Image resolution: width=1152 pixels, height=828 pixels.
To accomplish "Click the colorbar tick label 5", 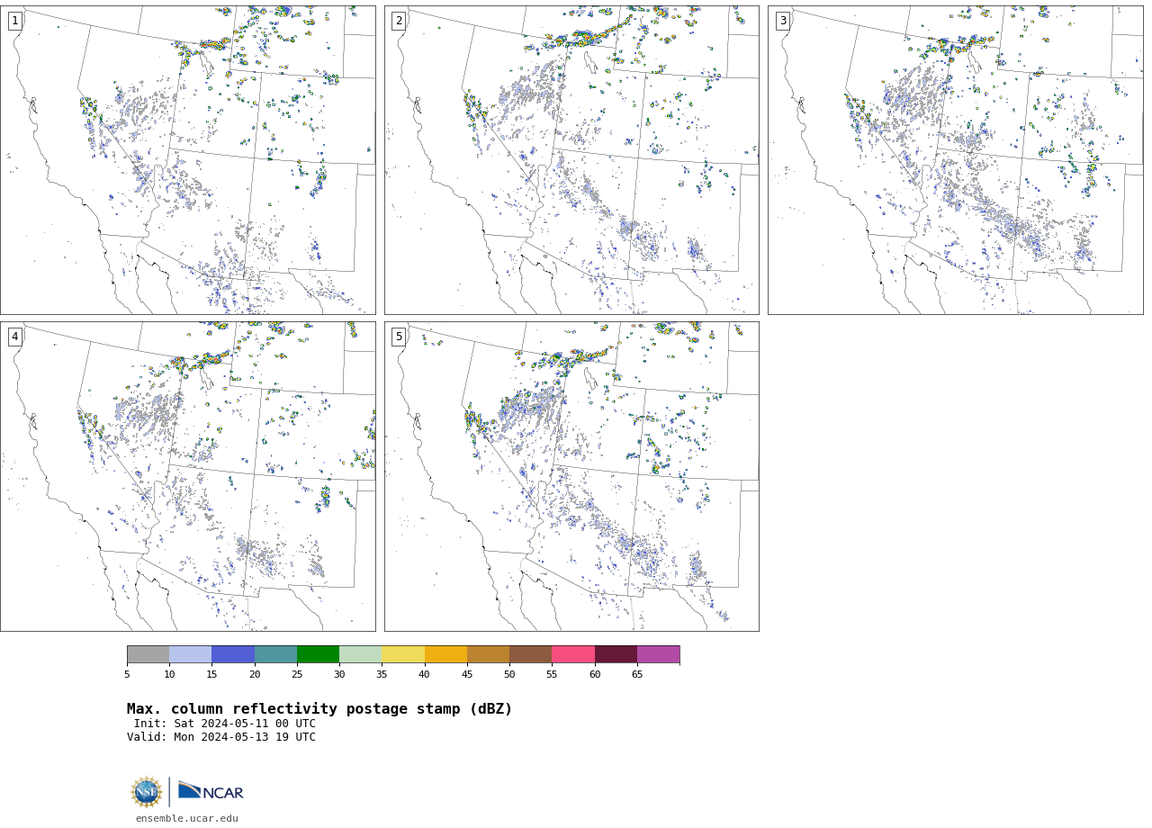I will click(127, 674).
